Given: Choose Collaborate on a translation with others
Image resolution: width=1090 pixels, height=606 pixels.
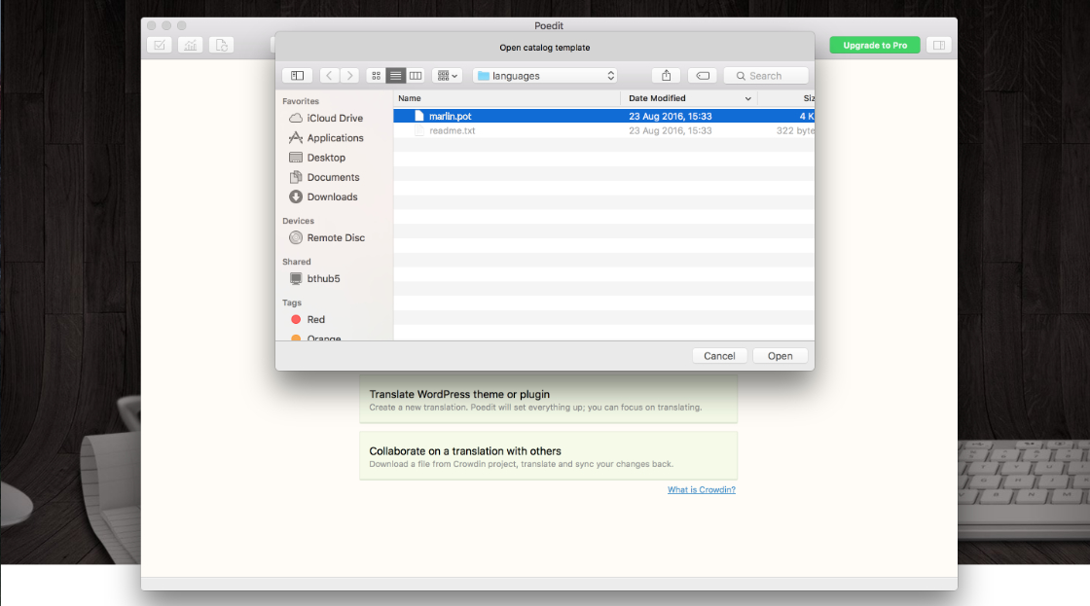Looking at the screenshot, I should click(549, 456).
